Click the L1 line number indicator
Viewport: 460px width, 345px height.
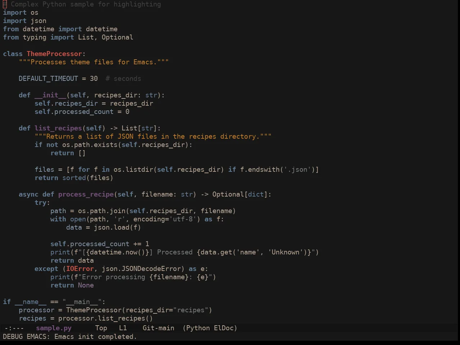[x=123, y=328]
